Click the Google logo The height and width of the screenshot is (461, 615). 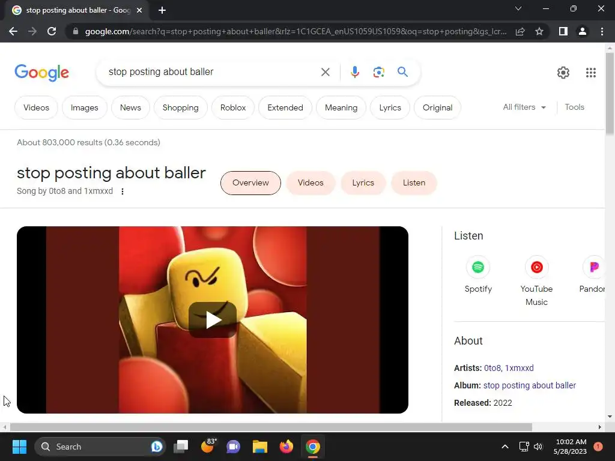tap(41, 73)
